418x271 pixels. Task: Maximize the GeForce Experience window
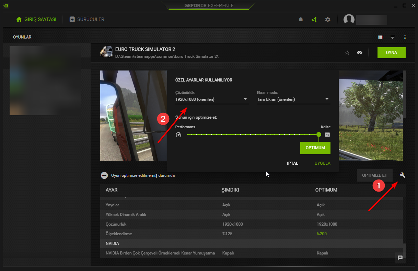tap(405, 6)
